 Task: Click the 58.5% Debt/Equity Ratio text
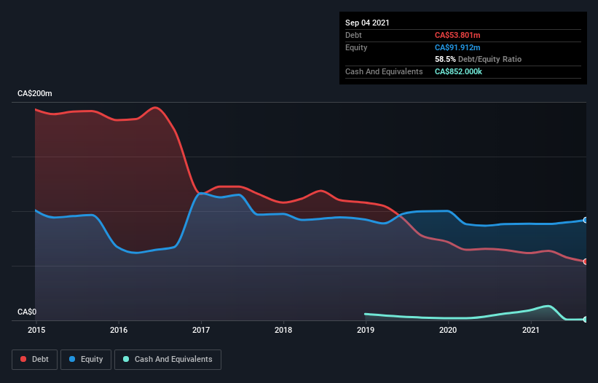pos(479,60)
